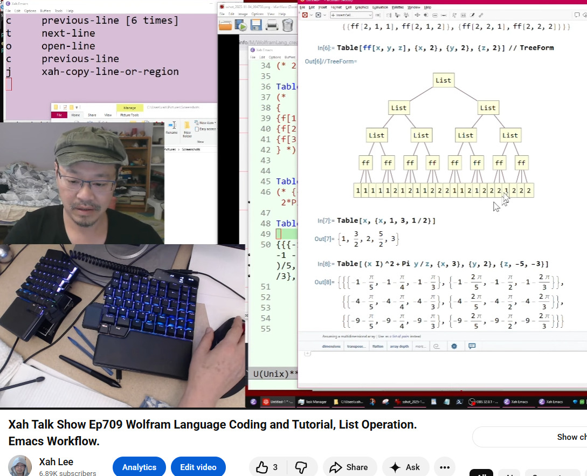Expand 'more...' in the Mathematica suggestions bar
The width and height of the screenshot is (587, 476).
tap(419, 346)
